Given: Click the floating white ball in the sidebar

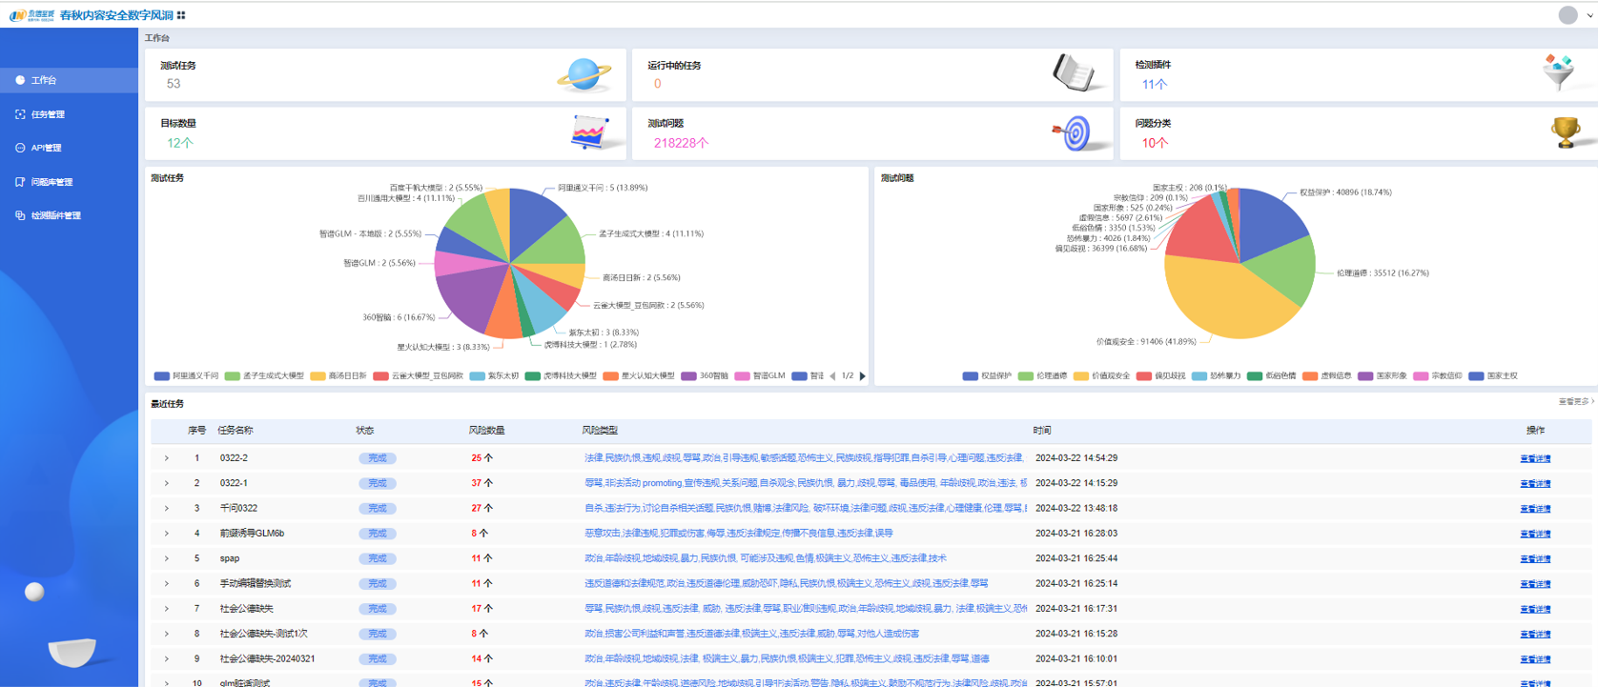Looking at the screenshot, I should (x=34, y=592).
